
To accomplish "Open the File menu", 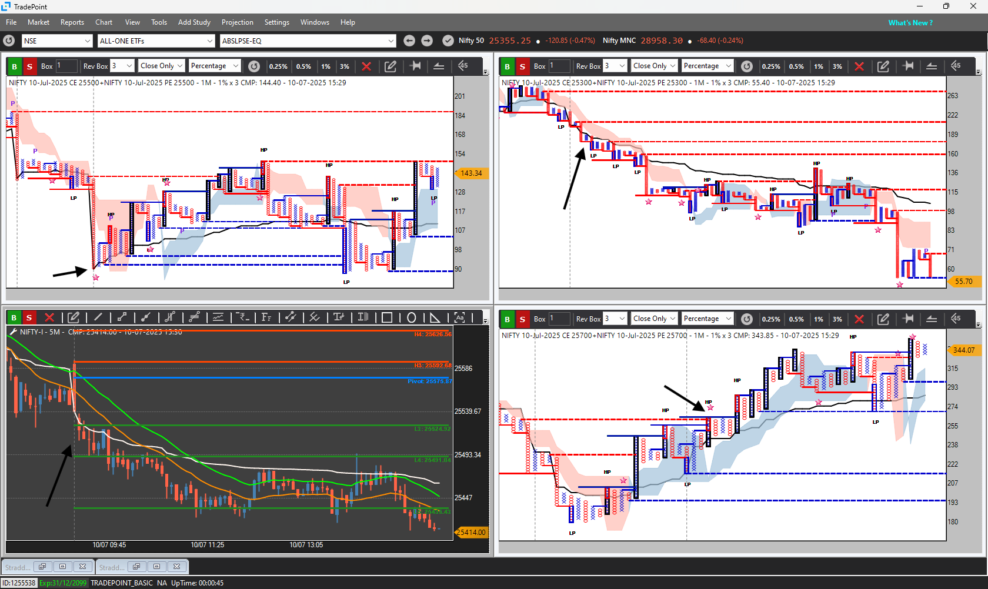I will point(11,22).
